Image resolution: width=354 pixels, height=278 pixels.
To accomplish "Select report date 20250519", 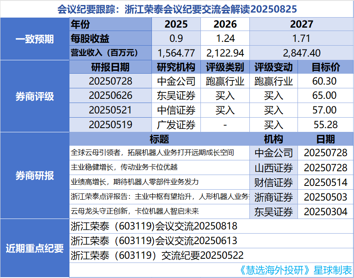I will (110, 125).
